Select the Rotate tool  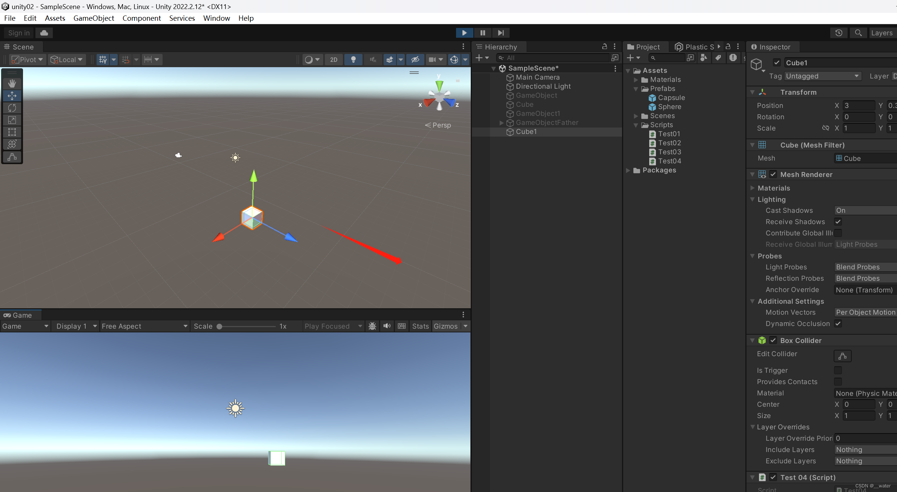[x=12, y=108]
